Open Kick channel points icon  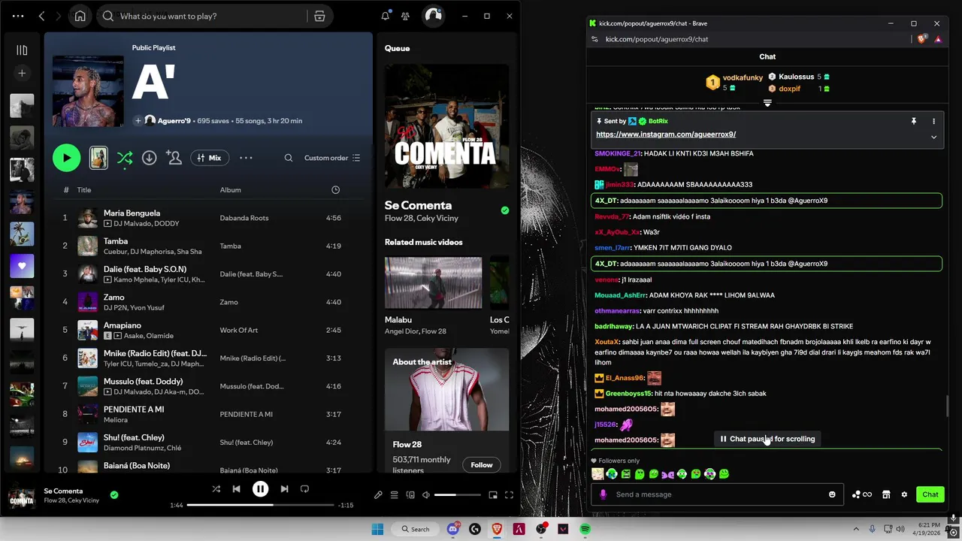click(861, 494)
